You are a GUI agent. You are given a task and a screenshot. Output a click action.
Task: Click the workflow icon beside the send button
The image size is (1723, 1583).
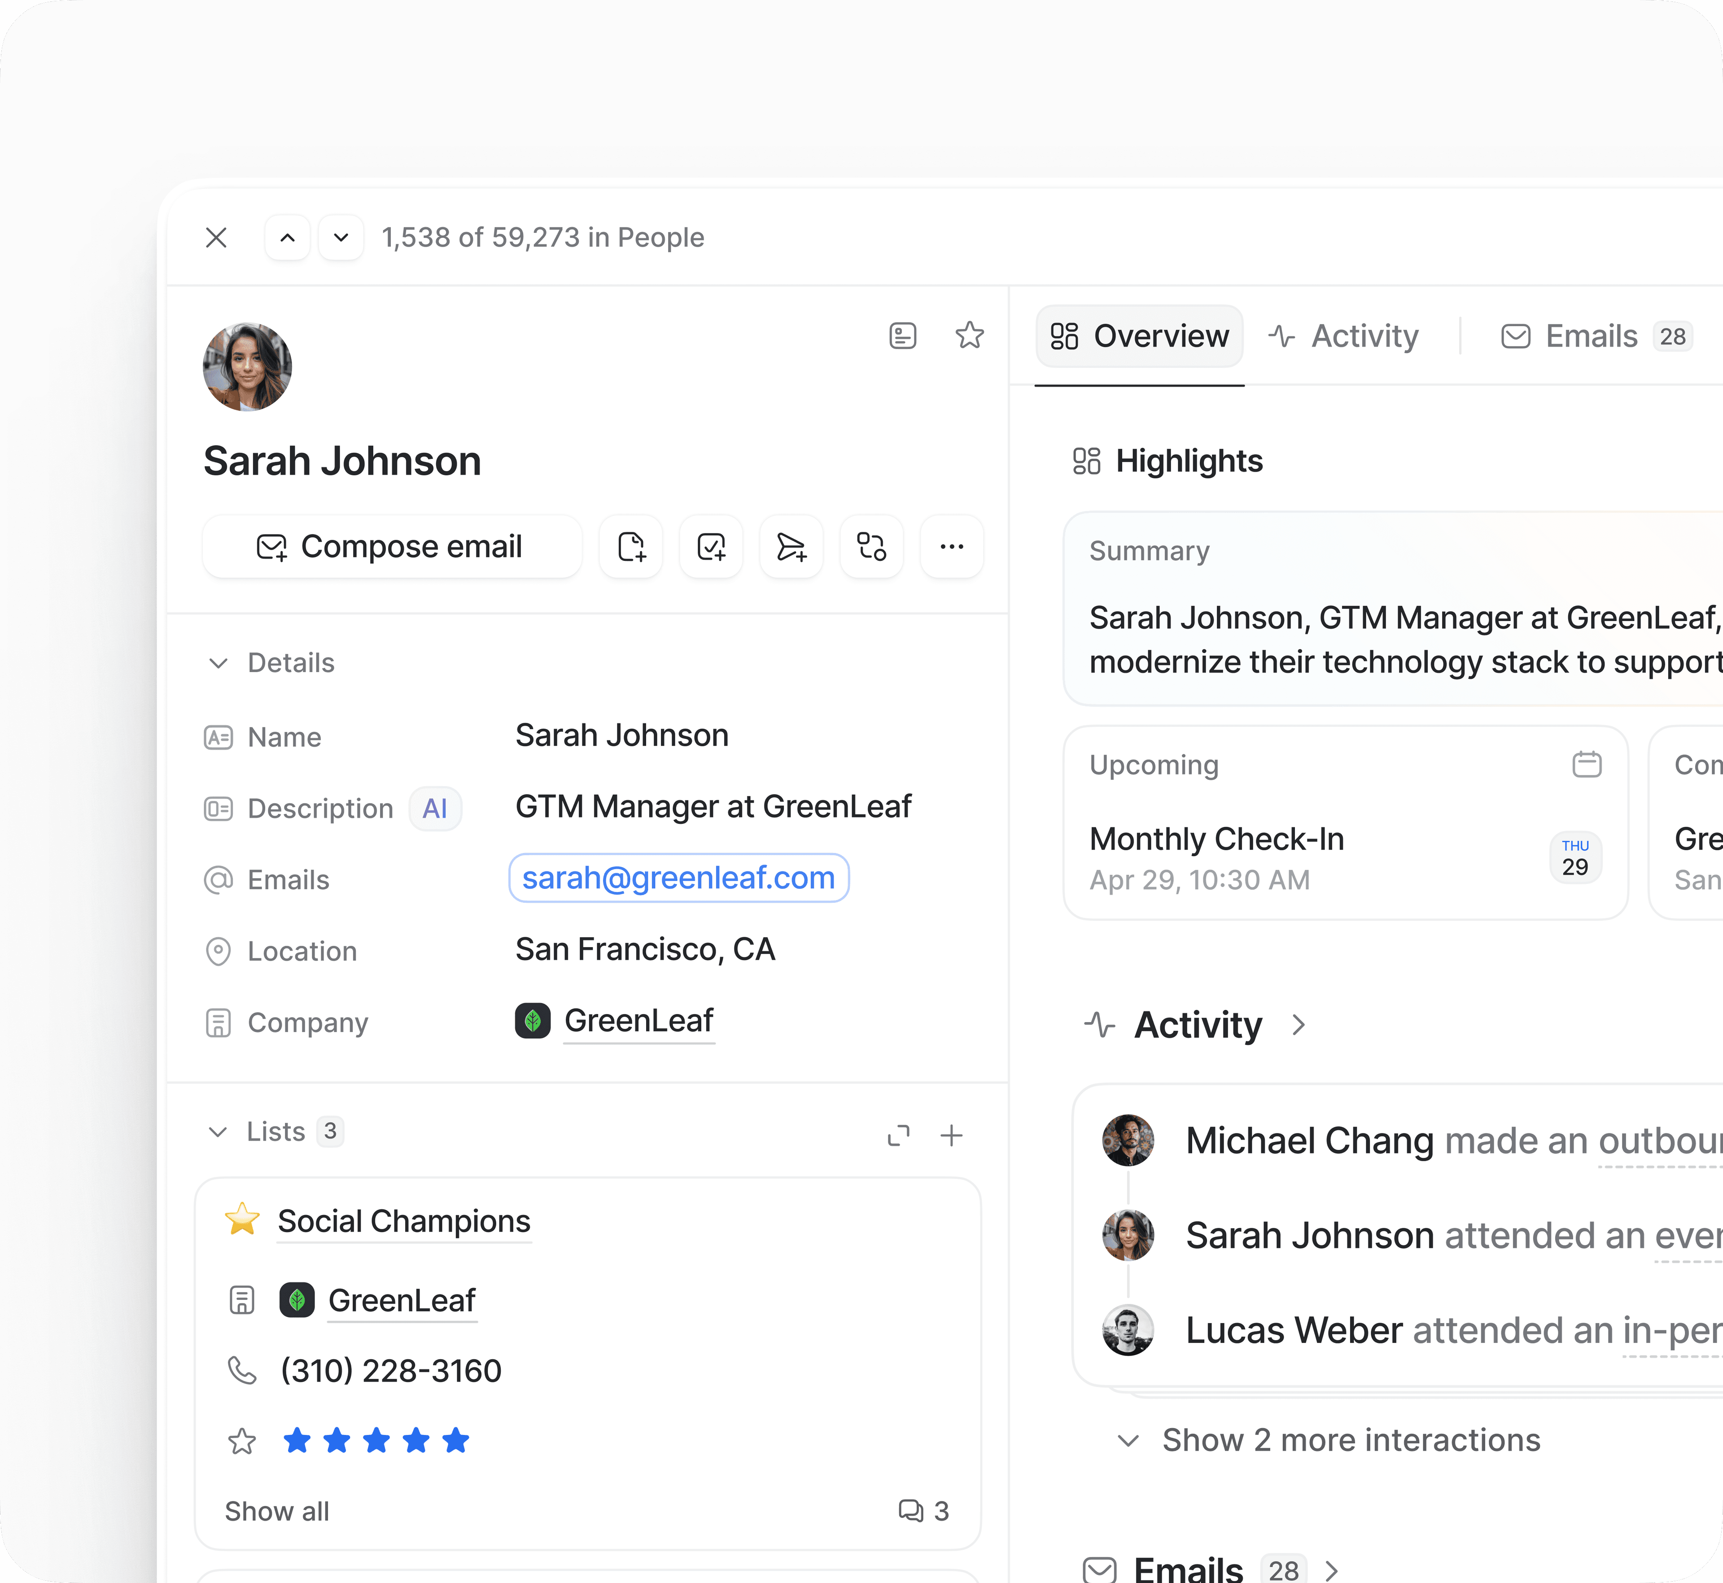[x=871, y=547]
